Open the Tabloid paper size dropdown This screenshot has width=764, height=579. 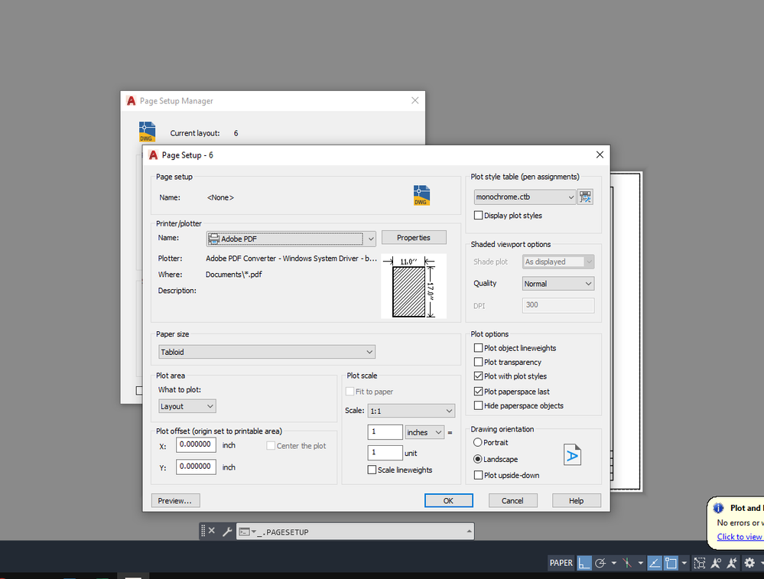coord(267,352)
